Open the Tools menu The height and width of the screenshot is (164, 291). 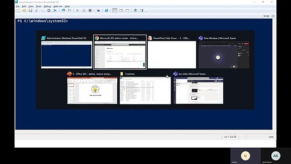39,6
